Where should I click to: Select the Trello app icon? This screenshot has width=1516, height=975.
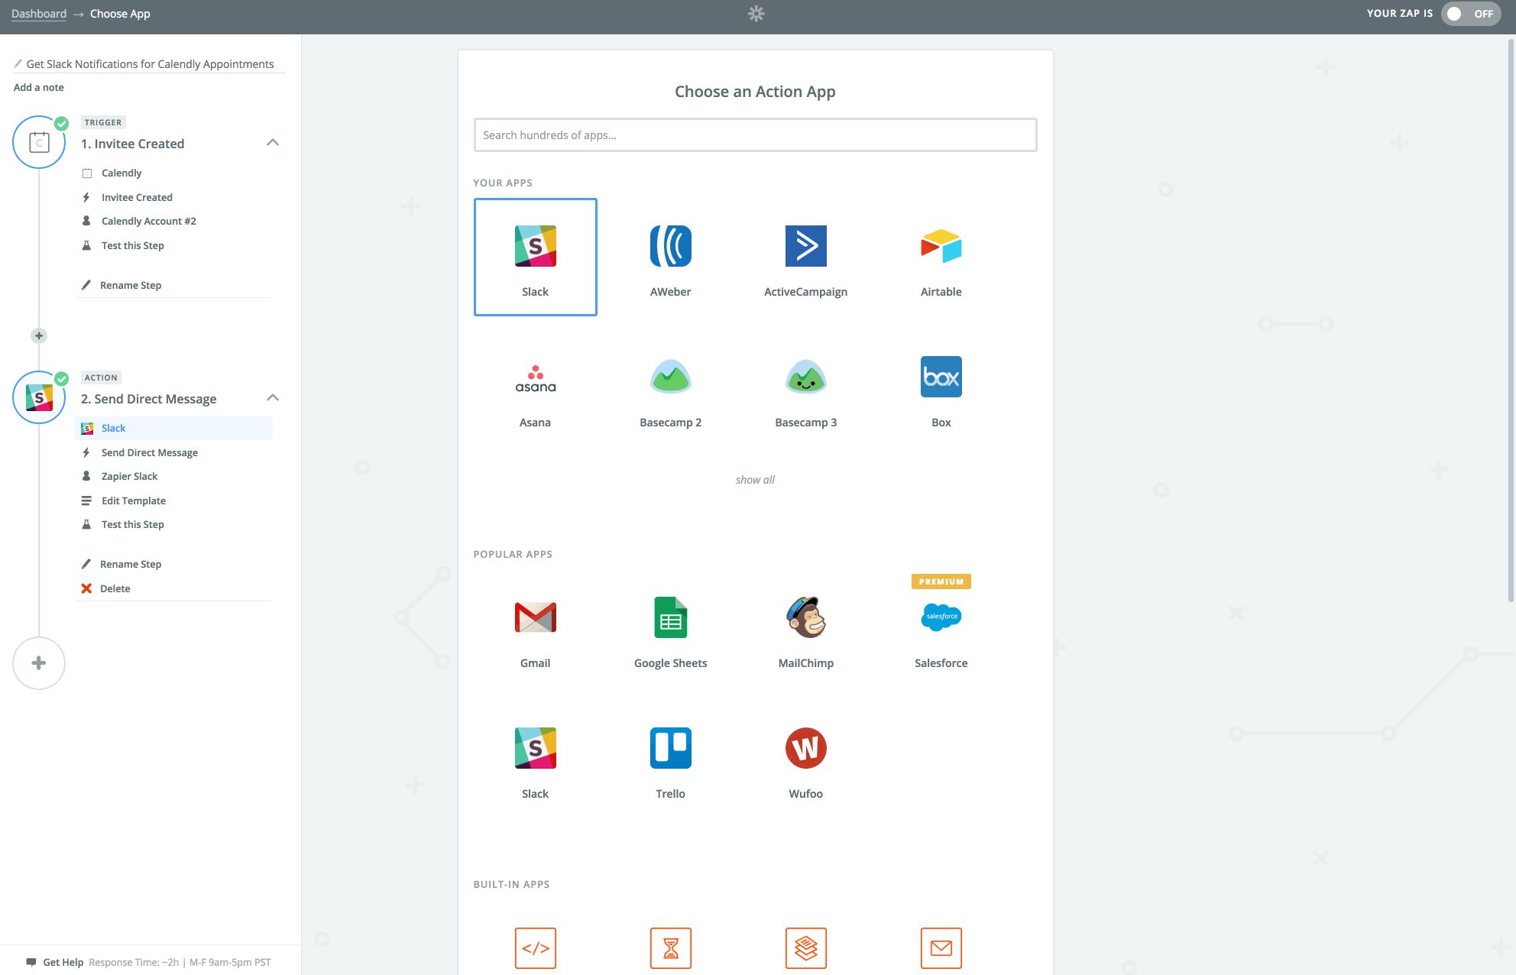click(x=670, y=749)
